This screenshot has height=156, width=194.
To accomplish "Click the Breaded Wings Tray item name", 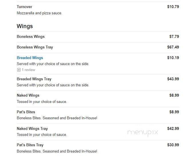I will [34, 79].
